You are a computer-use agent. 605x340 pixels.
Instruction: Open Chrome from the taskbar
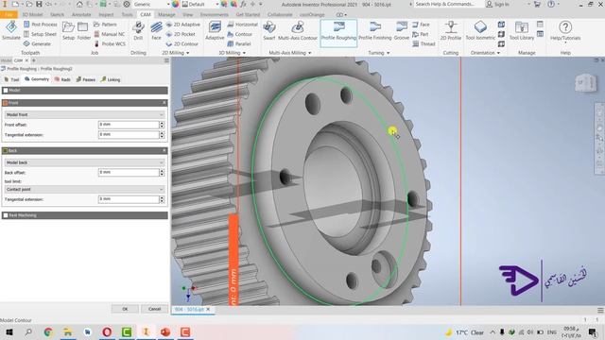pos(48,331)
